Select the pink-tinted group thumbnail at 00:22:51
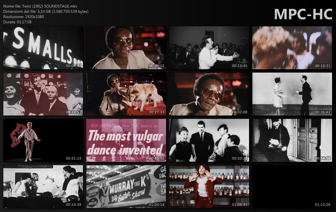The image size is (336, 212). [43, 94]
